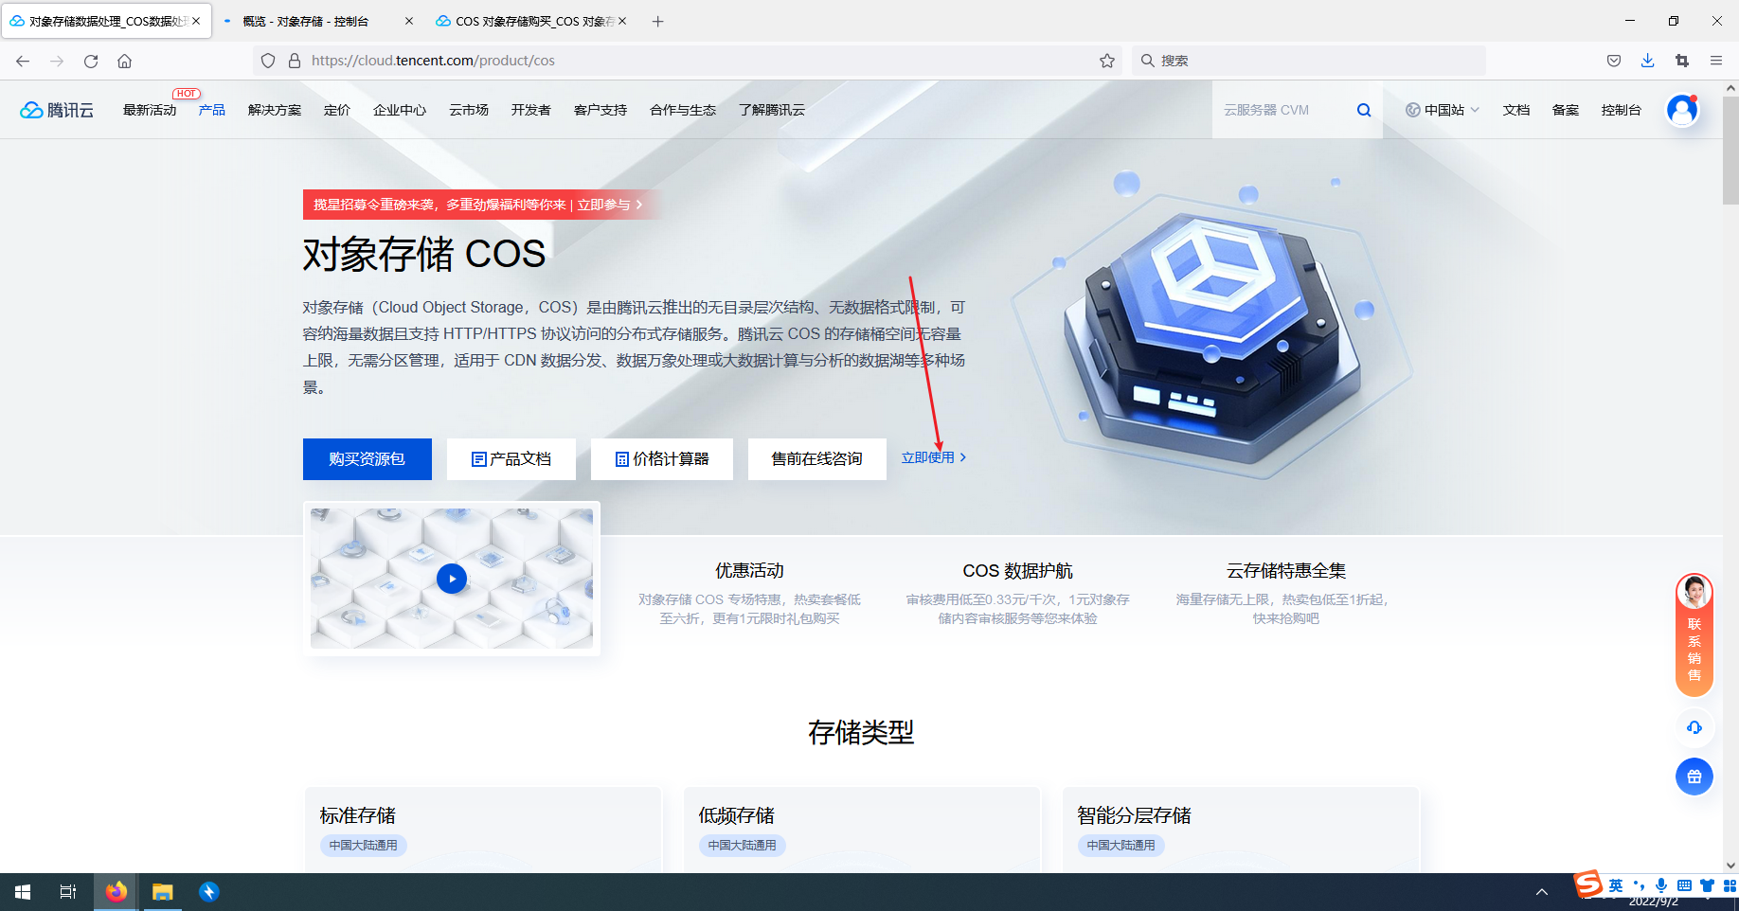Open 产品文档 via its document icon button
This screenshot has width=1739, height=911.
click(x=477, y=458)
